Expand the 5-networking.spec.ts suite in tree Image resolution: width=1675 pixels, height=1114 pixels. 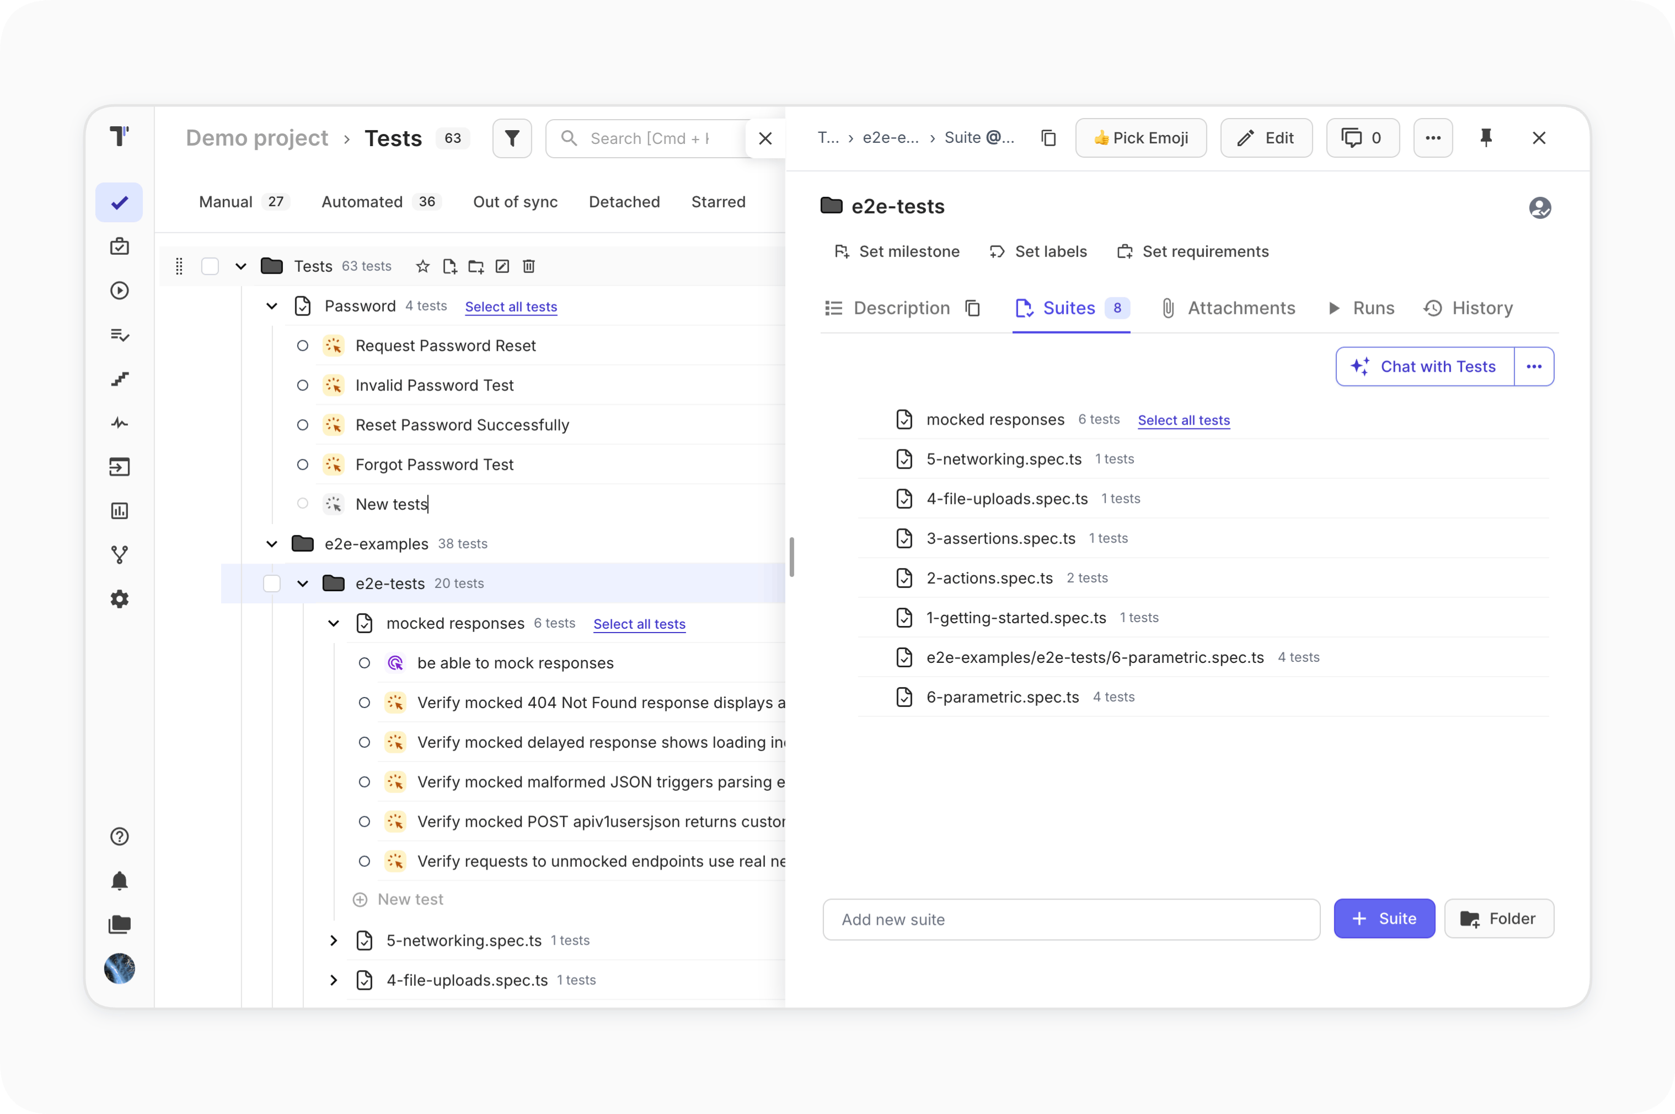(x=333, y=940)
